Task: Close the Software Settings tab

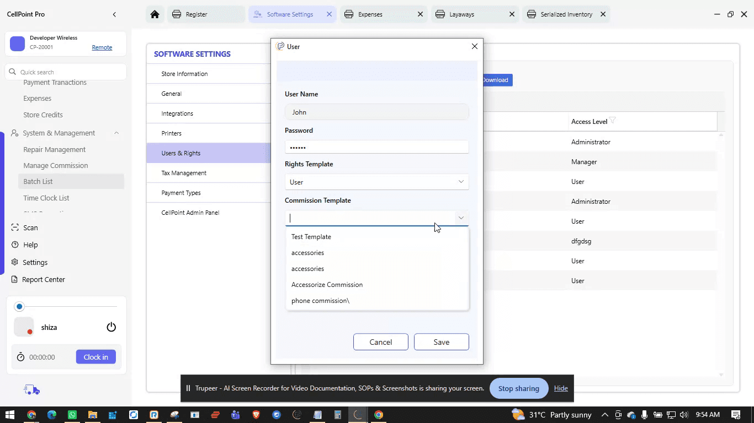Action: pyautogui.click(x=330, y=14)
